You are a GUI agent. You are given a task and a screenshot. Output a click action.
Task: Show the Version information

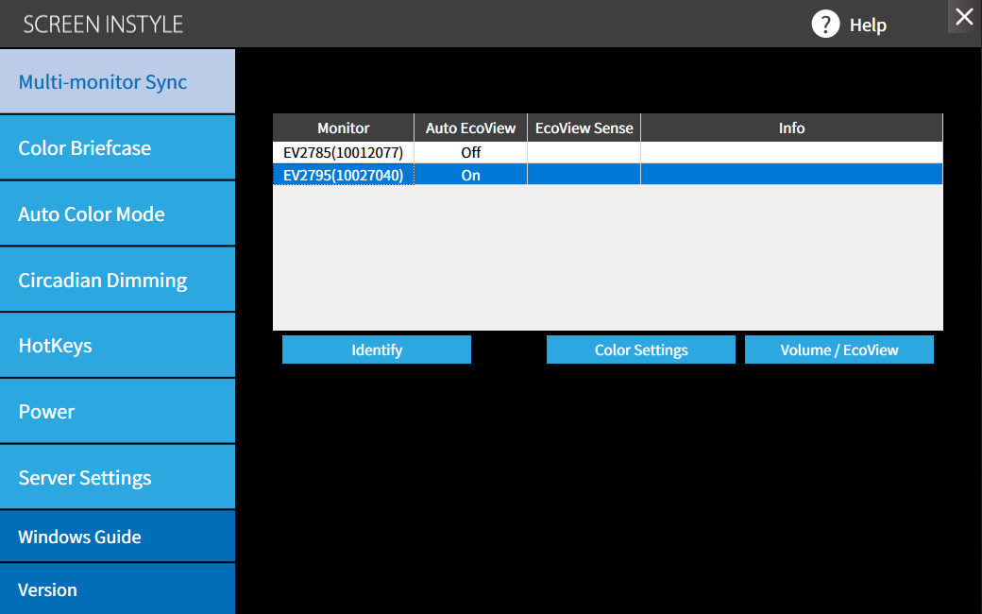(x=118, y=588)
